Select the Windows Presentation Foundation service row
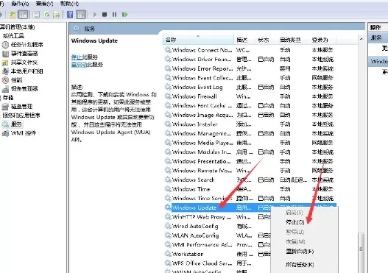This screenshot has width=388, height=273. coord(250,161)
